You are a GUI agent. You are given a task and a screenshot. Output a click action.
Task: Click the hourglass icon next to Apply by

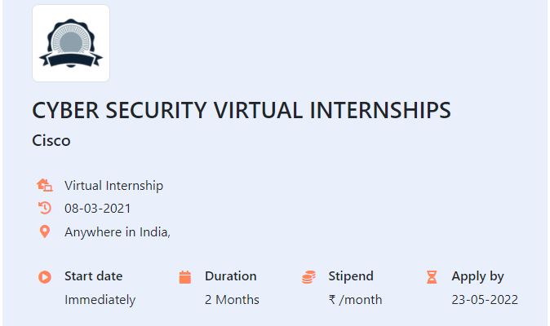pyautogui.click(x=432, y=276)
